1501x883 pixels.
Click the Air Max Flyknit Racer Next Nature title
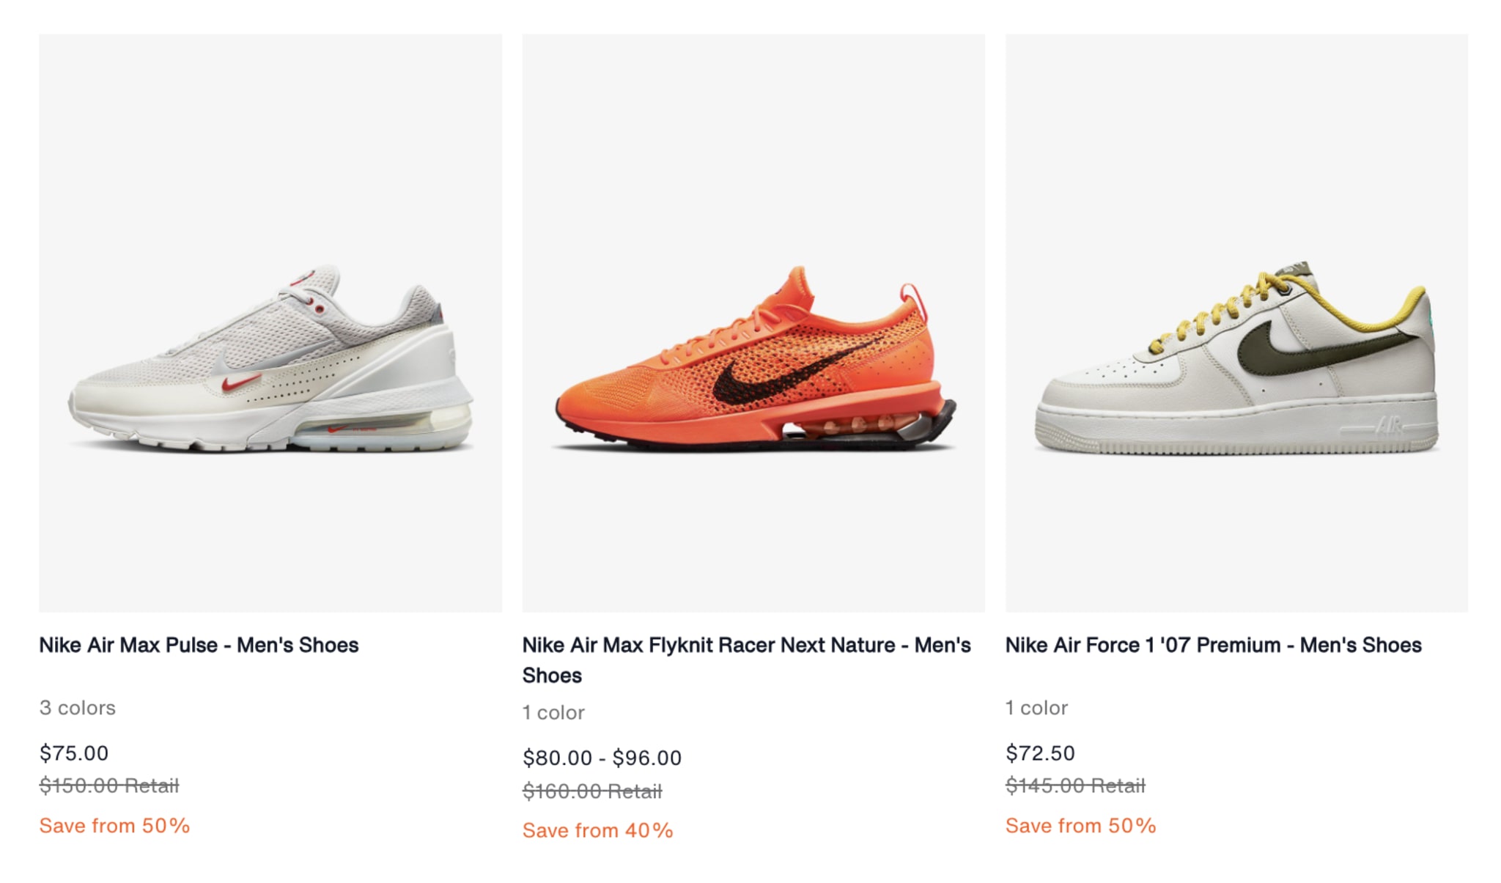pyautogui.click(x=747, y=660)
